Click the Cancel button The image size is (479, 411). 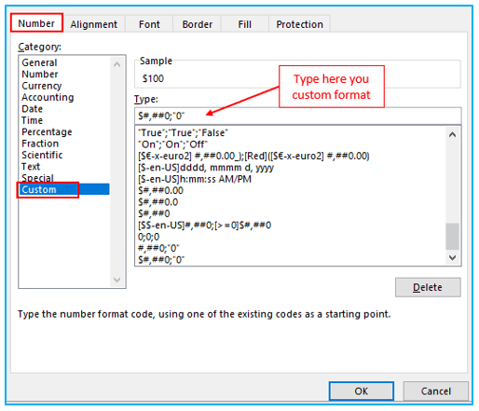435,390
